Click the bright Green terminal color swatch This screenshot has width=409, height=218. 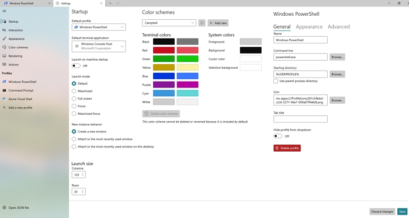pos(188,59)
